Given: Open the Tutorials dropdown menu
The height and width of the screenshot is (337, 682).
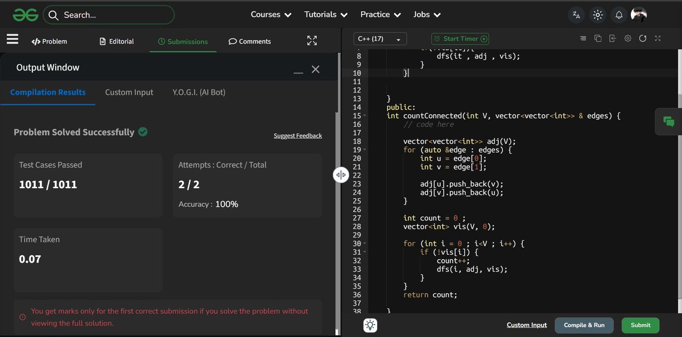Looking at the screenshot, I should point(326,15).
